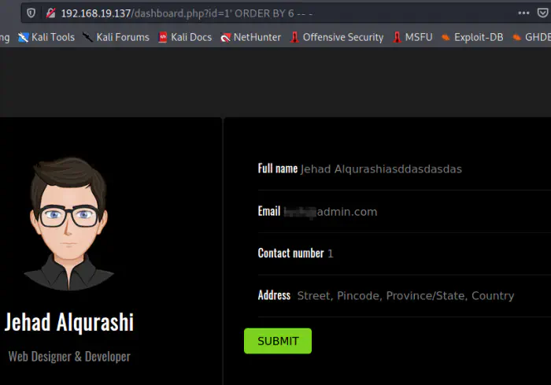The width and height of the screenshot is (551, 385).
Task: Click the cartoon profile avatar image
Action: (x=69, y=224)
